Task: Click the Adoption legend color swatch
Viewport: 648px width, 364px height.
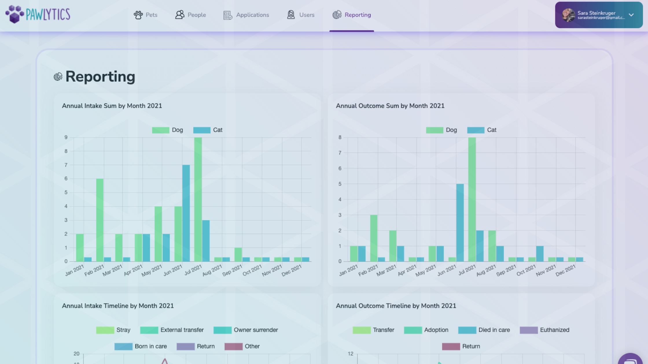Action: [x=413, y=330]
